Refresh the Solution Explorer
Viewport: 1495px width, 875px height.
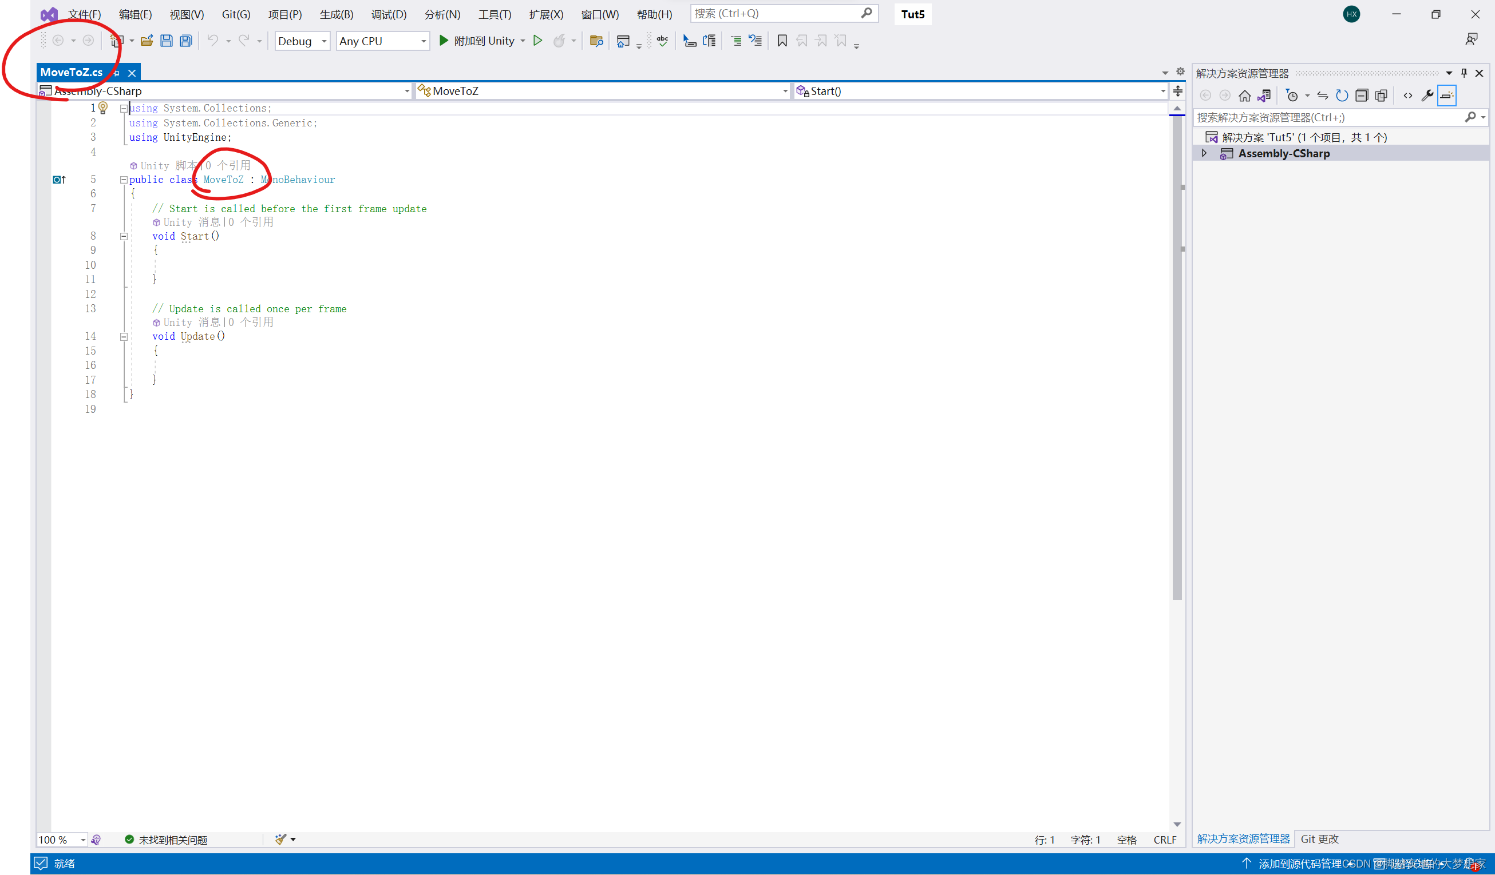pyautogui.click(x=1342, y=96)
